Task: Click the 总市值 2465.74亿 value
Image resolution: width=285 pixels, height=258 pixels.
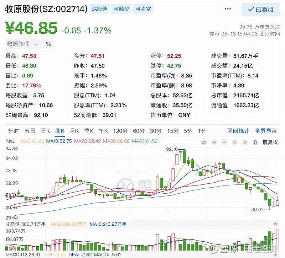Action: click(x=246, y=95)
